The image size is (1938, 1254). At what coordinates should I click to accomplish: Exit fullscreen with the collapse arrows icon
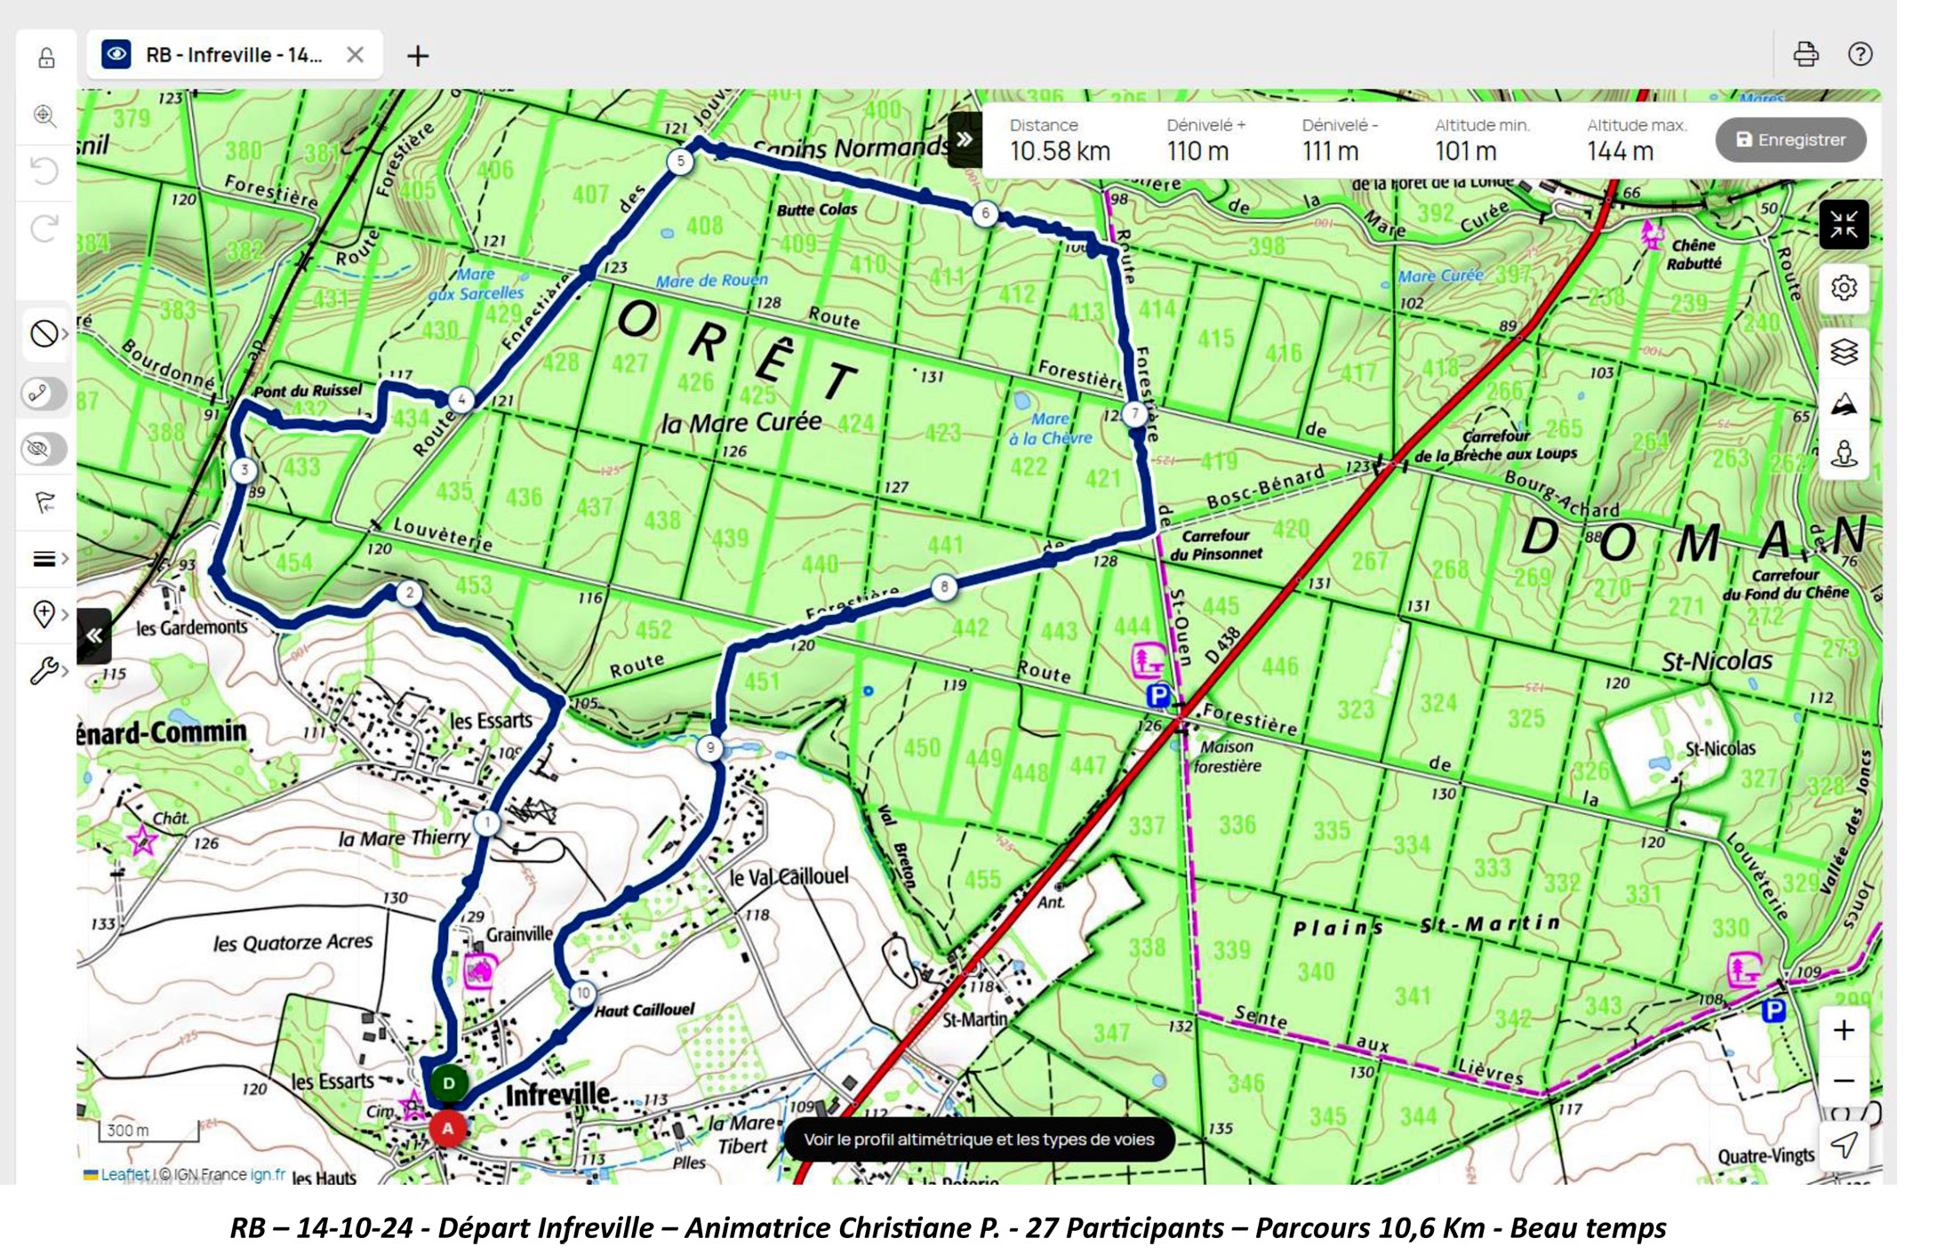1843,224
